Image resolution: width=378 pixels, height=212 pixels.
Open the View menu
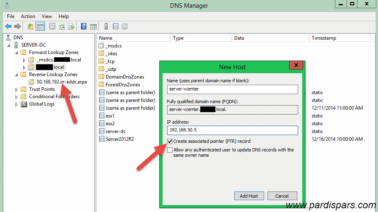(x=47, y=16)
